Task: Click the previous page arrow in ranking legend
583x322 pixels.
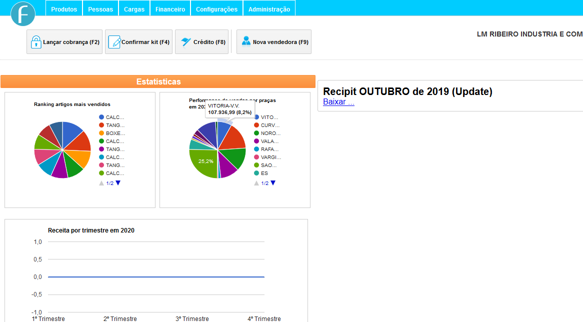Action: tap(101, 183)
